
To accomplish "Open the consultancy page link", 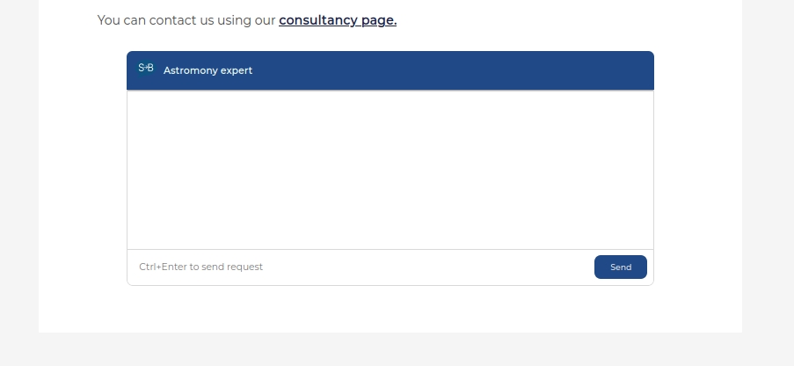I will tap(338, 20).
